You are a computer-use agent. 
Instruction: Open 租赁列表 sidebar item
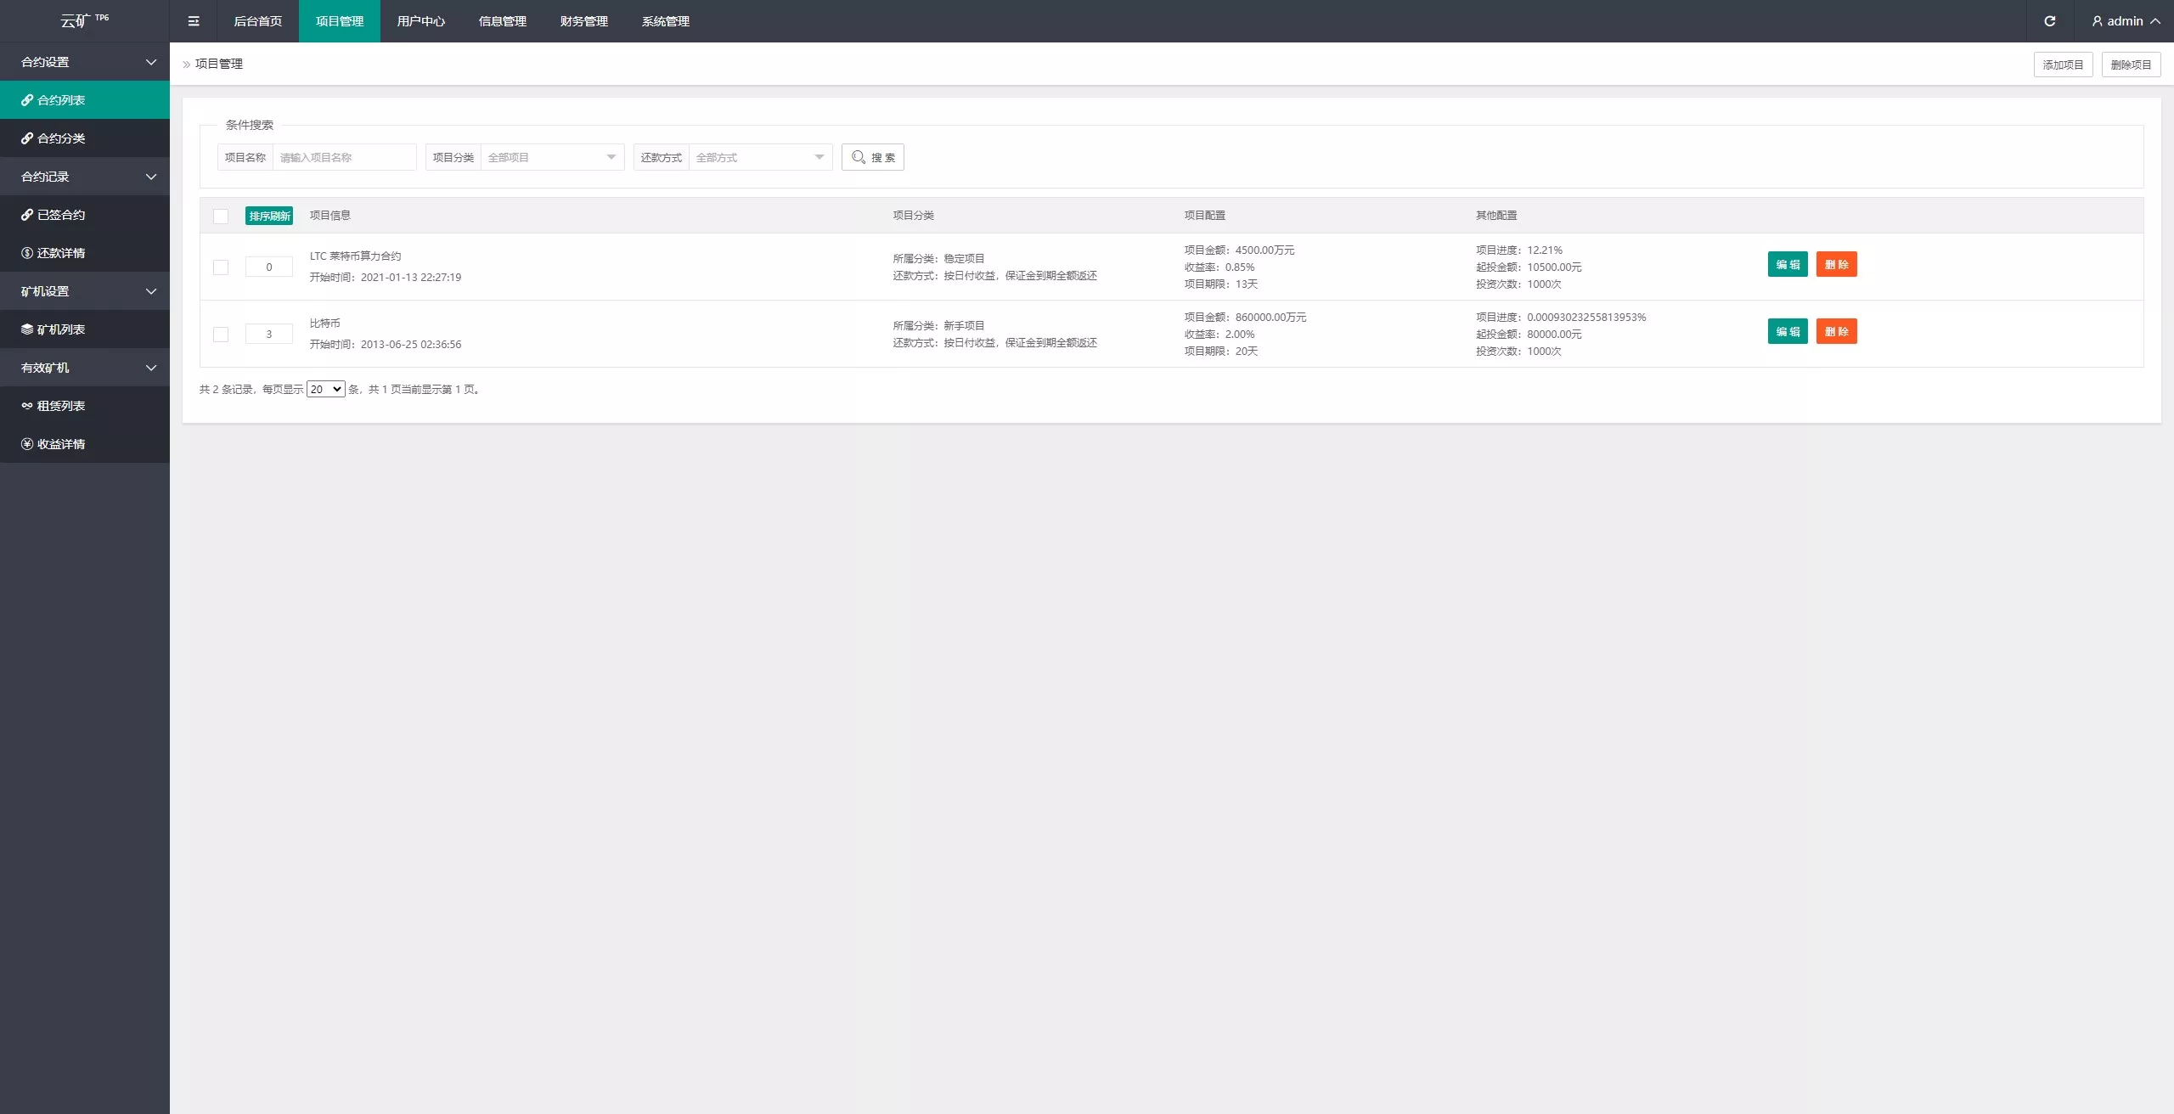pos(61,406)
